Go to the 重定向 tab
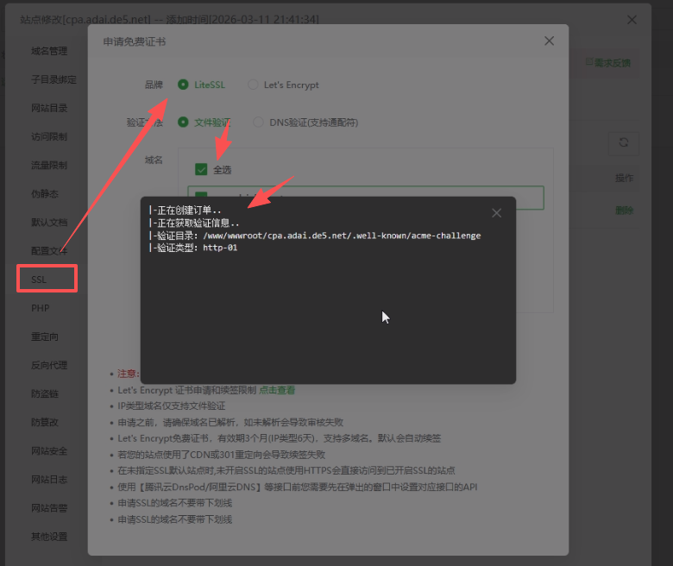 (x=45, y=336)
